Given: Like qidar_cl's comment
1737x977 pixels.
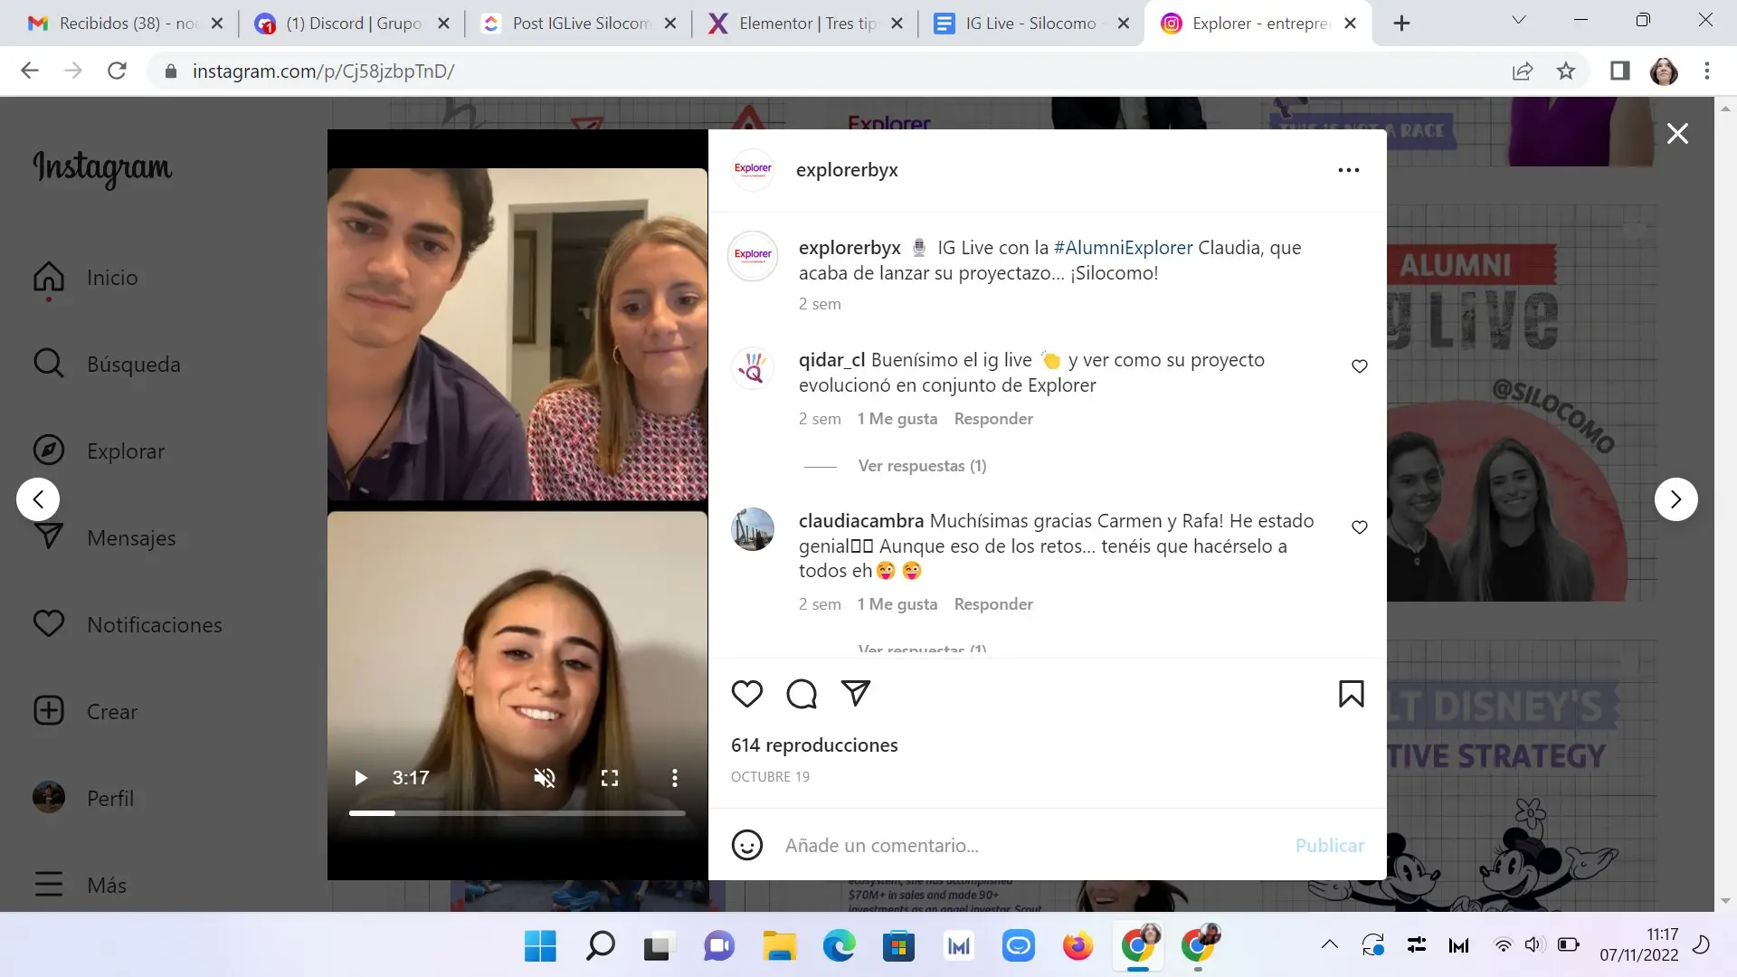Looking at the screenshot, I should pyautogui.click(x=1360, y=366).
